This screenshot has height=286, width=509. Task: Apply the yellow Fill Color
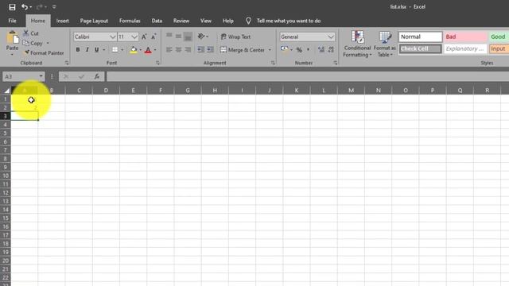pos(134,49)
